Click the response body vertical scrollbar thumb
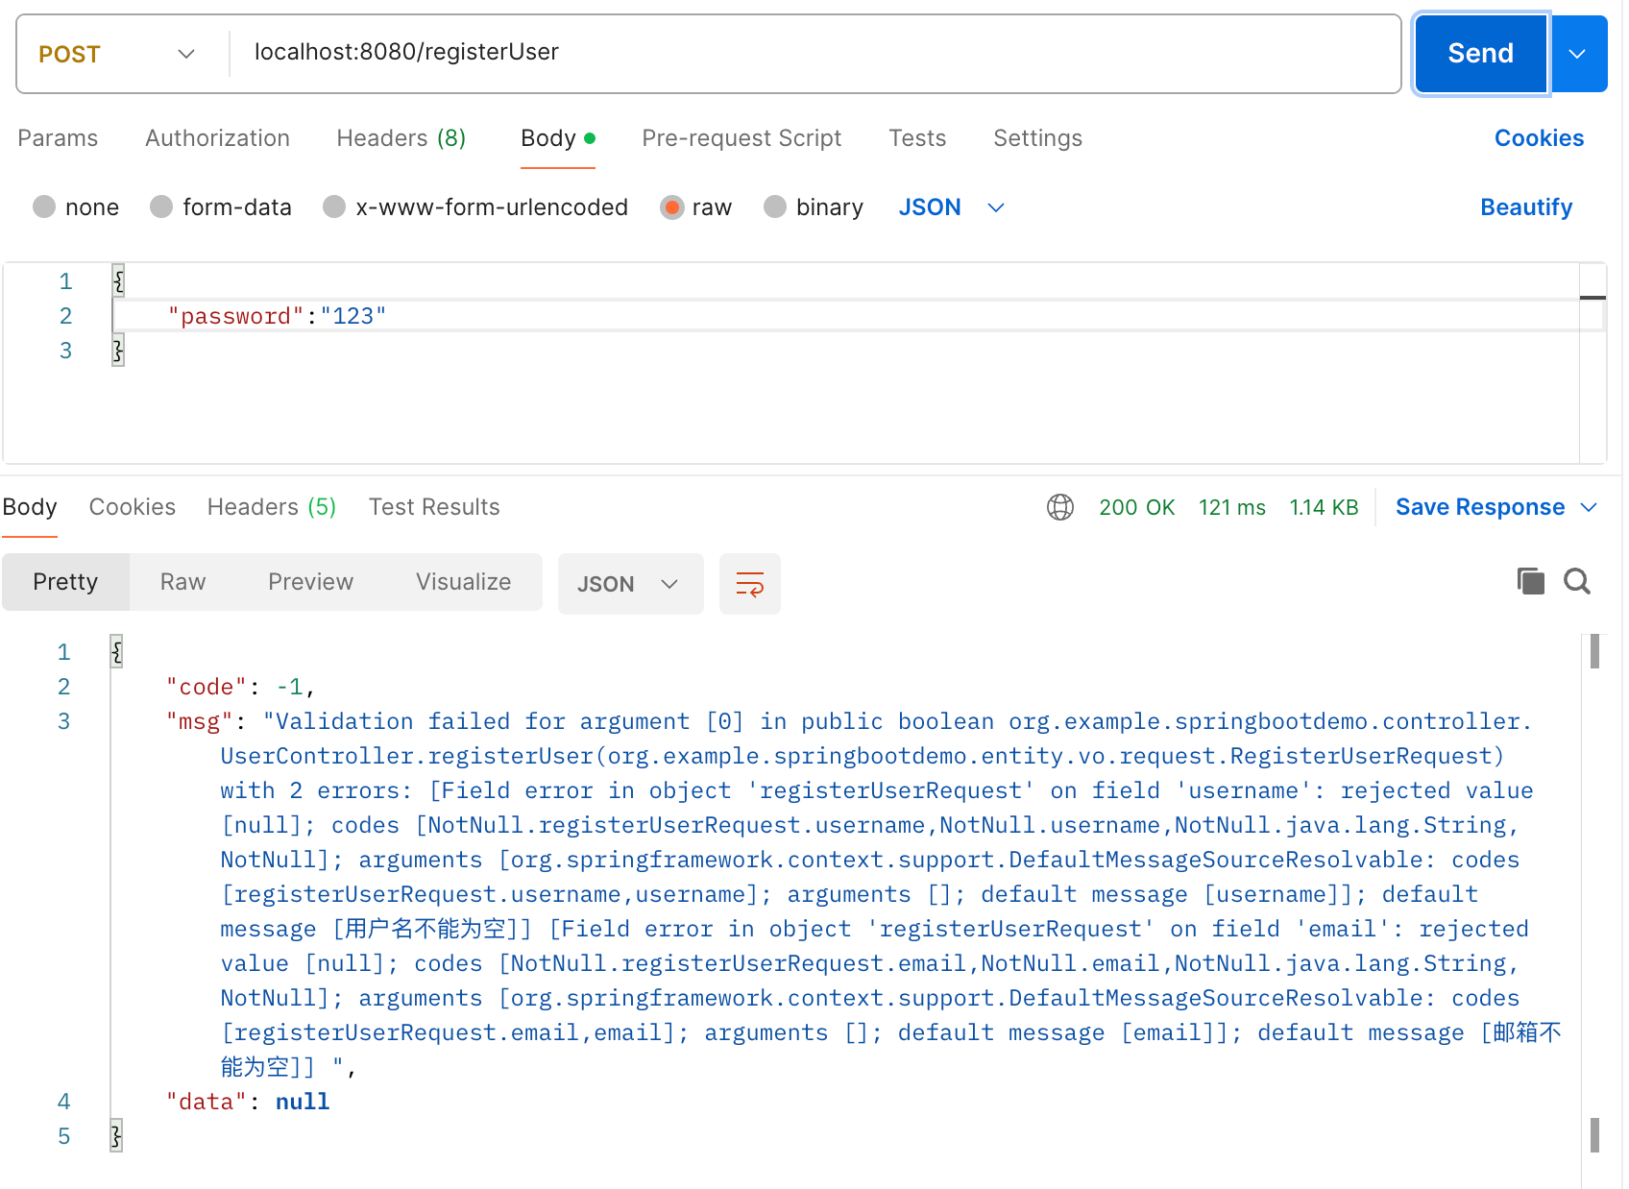1629x1189 pixels. [1594, 652]
